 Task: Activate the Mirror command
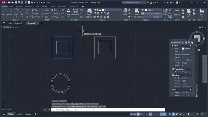tap(45, 13)
